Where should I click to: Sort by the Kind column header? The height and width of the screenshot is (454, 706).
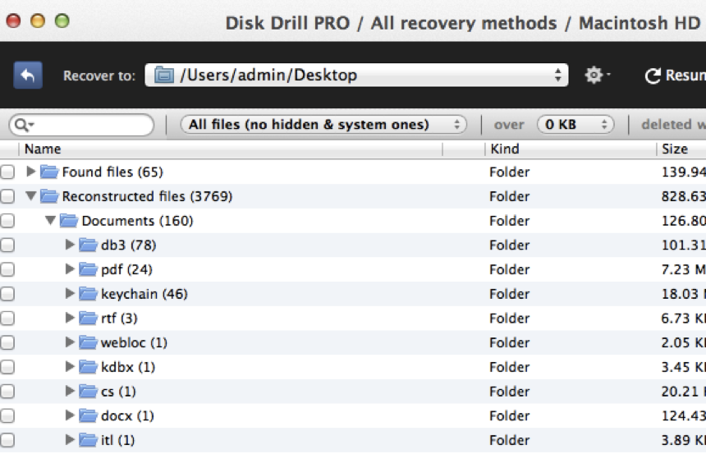point(505,149)
